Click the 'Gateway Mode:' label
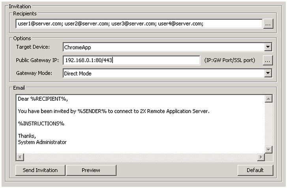The image size is (287, 188). 34,73
